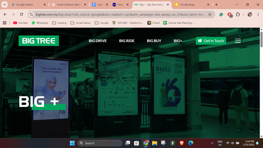Open File Explorer from taskbar

coord(154,143)
